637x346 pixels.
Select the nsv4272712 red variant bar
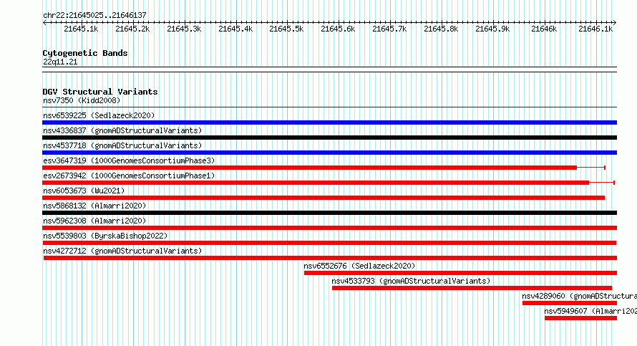point(330,258)
